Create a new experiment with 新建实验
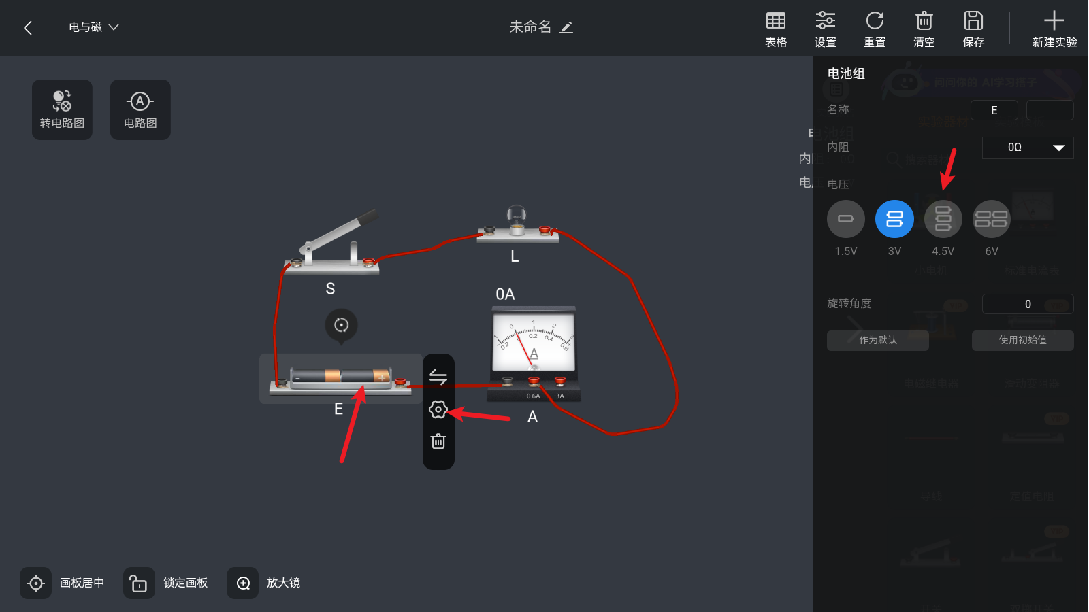Viewport: 1089px width, 612px height. coord(1054,29)
